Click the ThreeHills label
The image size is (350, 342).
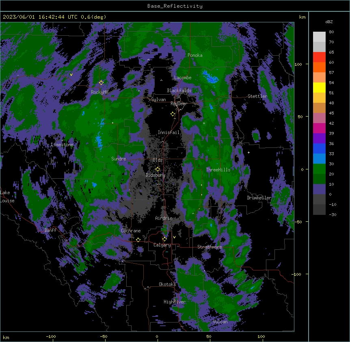pyautogui.click(x=218, y=170)
